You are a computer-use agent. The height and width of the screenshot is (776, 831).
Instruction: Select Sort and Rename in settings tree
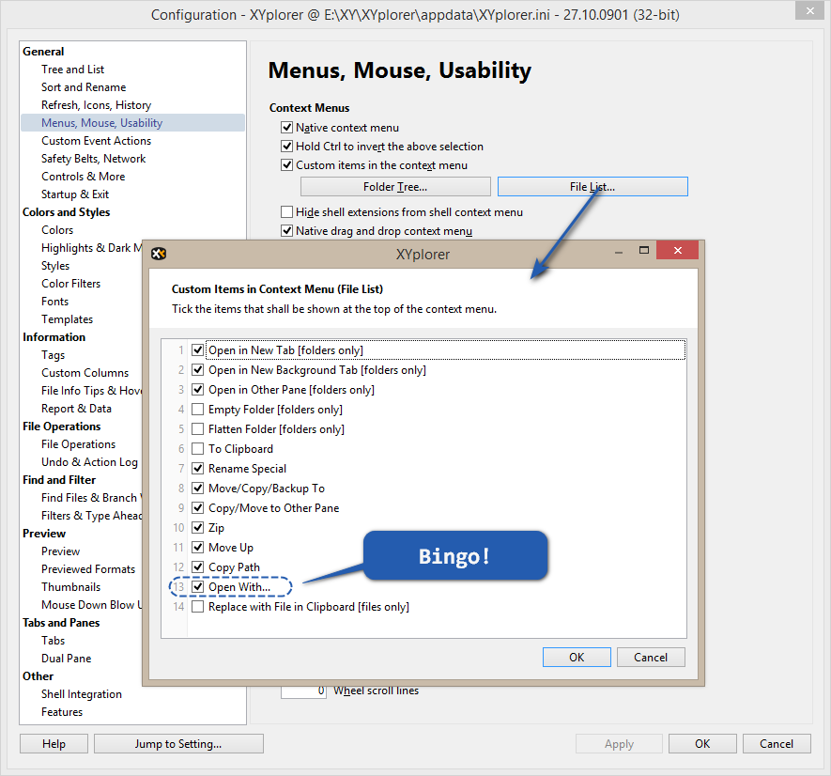pyautogui.click(x=84, y=87)
